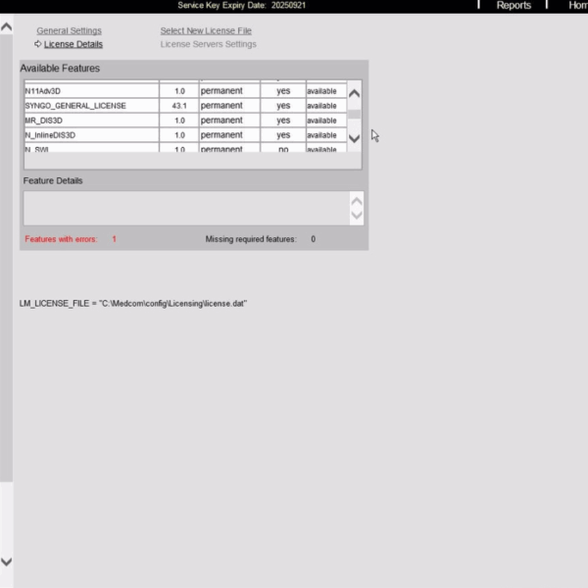Image resolution: width=588 pixels, height=588 pixels.
Task: Click the Feature Details scroll up arrow
Action: tap(357, 199)
